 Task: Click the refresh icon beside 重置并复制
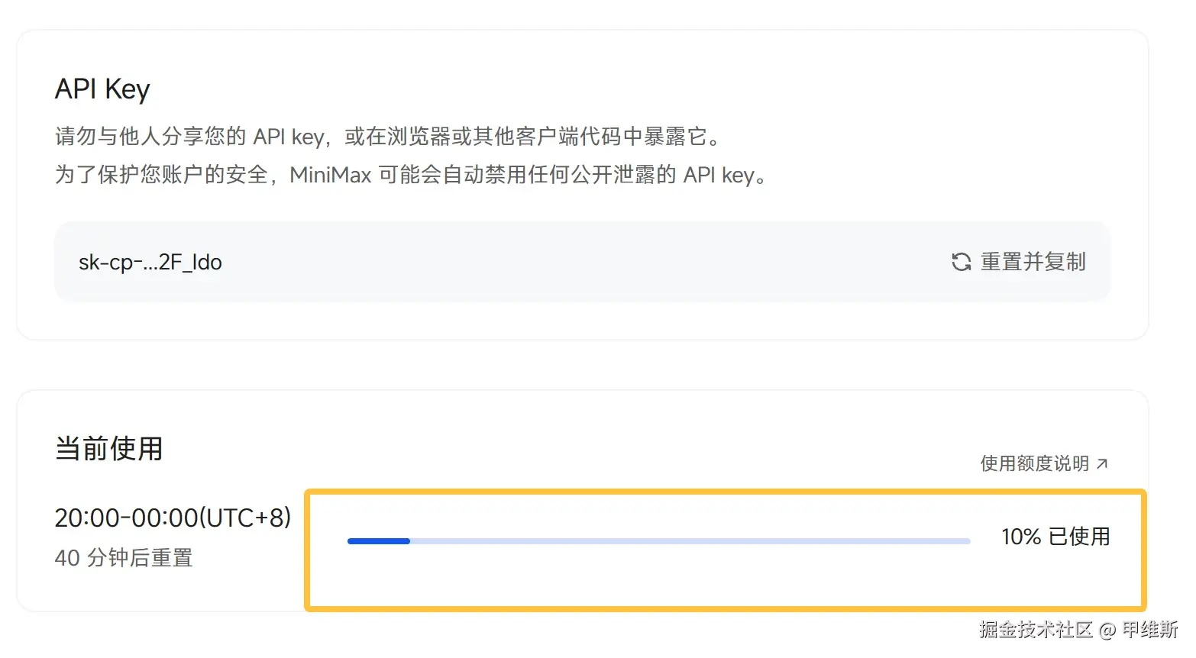[961, 262]
